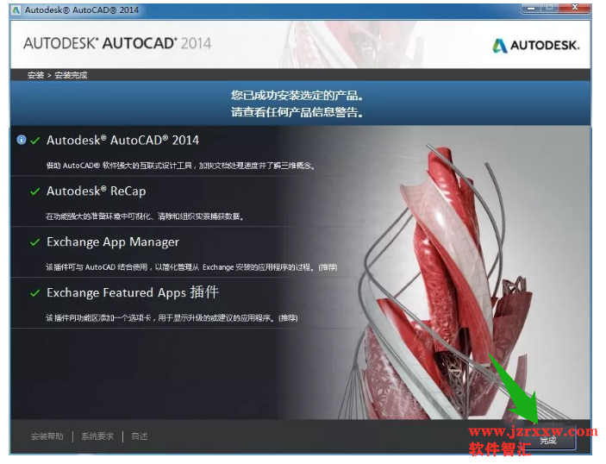Click the Featured Apps description mentioning 选项卡
This screenshot has height=464, width=606.
coord(172,318)
